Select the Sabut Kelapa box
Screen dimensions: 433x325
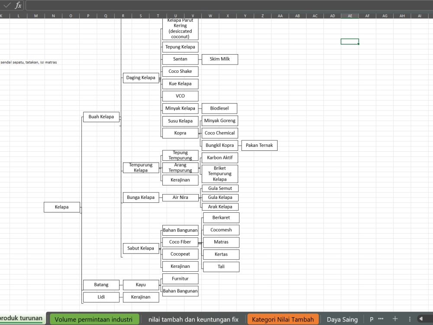coord(141,248)
